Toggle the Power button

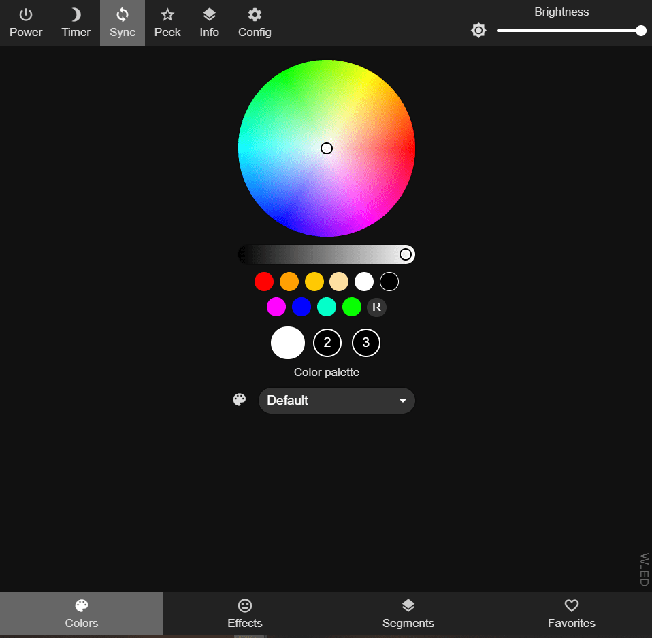click(26, 23)
